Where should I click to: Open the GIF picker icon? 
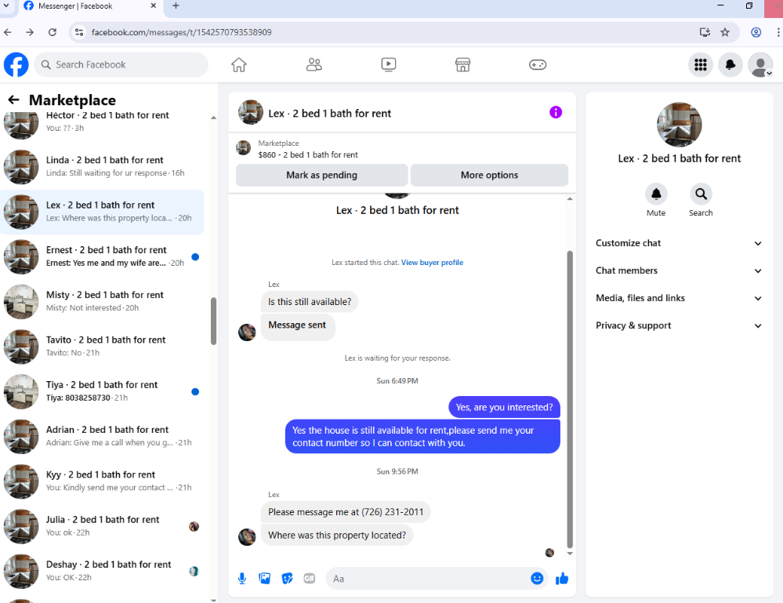[310, 579]
